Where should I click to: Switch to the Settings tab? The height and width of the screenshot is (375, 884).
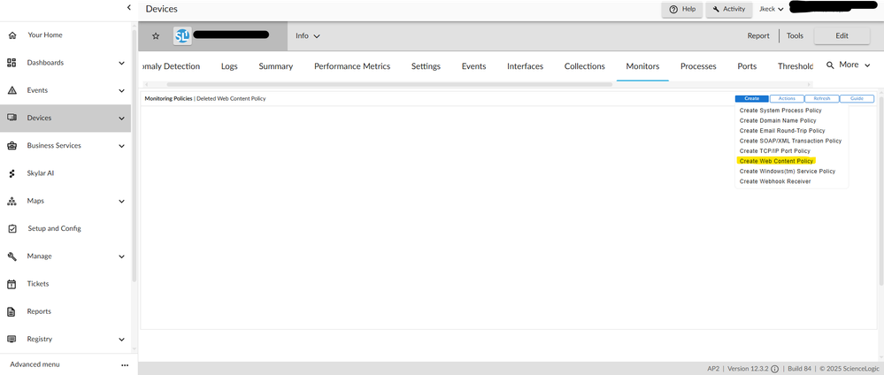[426, 66]
